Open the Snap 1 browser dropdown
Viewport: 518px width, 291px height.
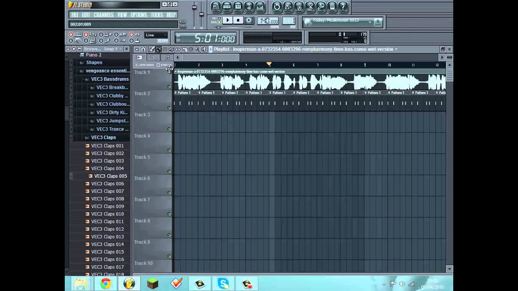pos(112,49)
